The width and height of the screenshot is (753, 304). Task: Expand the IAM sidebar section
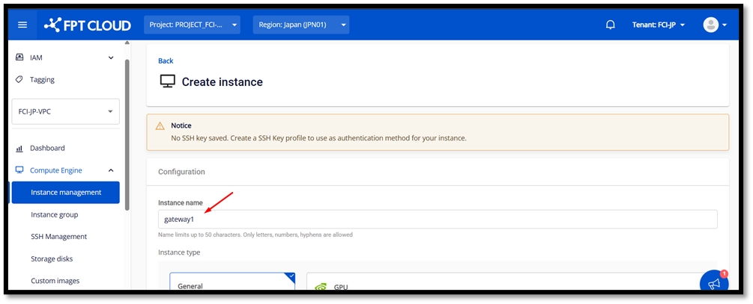(x=111, y=58)
